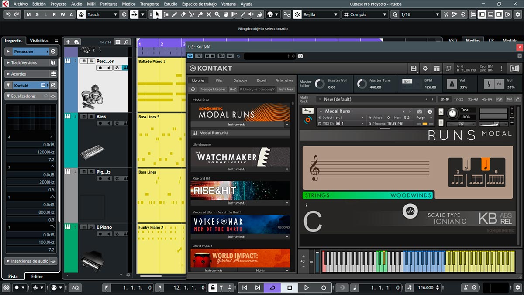Open the 1/16 quantize preset dropdown
The image size is (524, 295).
(419, 14)
